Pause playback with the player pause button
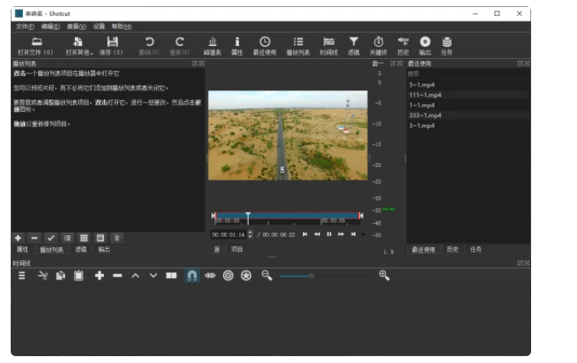Viewport: 577px width, 363px height. [x=329, y=234]
